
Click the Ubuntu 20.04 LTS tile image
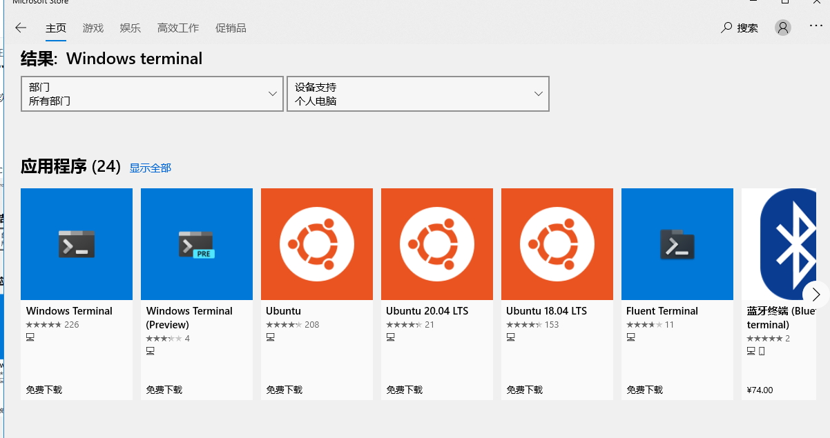click(x=437, y=244)
